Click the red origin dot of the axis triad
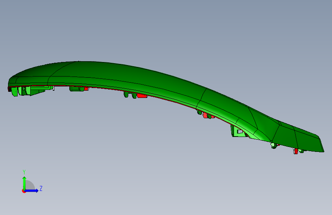Viewport: 332px width, 215px height. click(x=24, y=191)
